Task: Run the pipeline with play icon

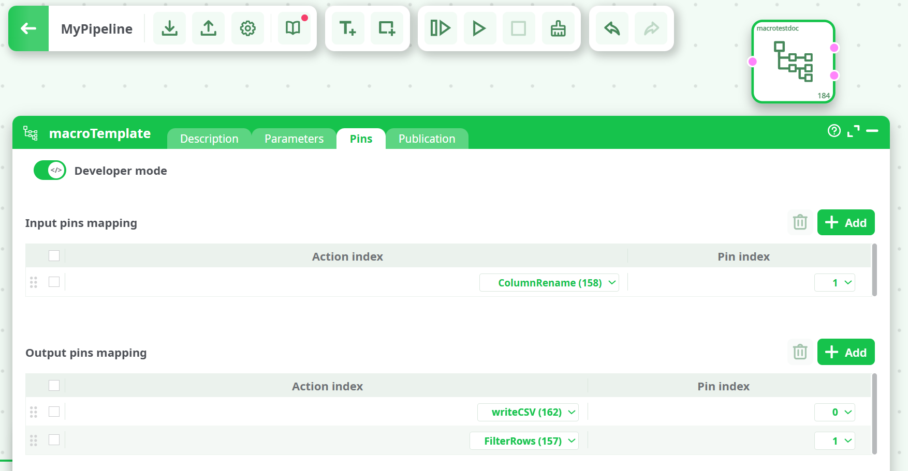Action: point(479,28)
